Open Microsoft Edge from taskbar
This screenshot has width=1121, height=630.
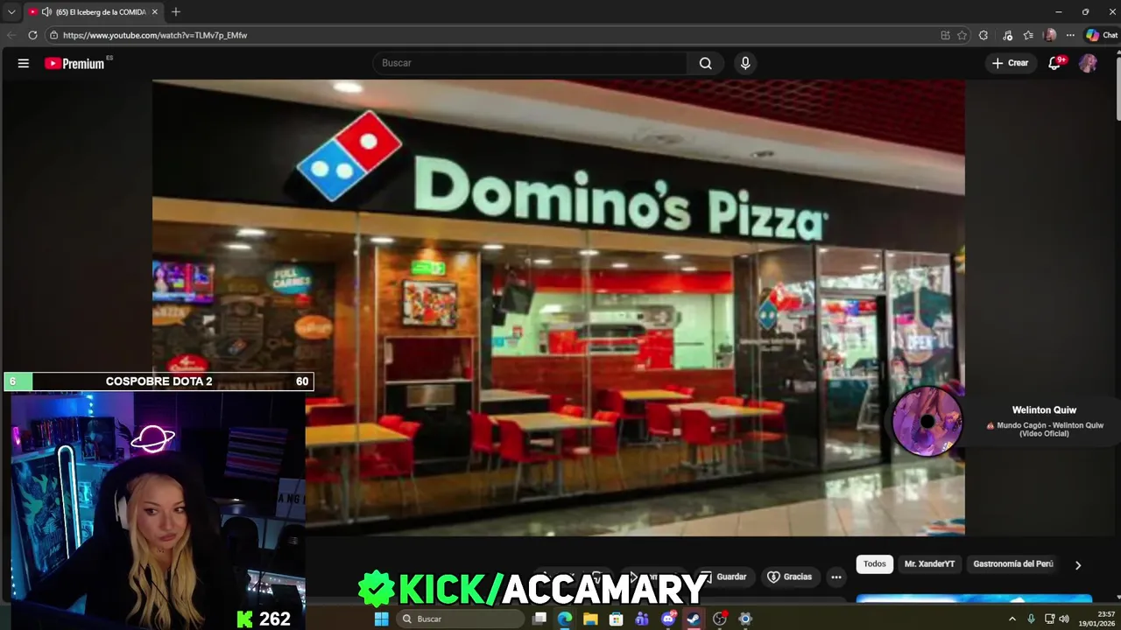[x=565, y=619]
